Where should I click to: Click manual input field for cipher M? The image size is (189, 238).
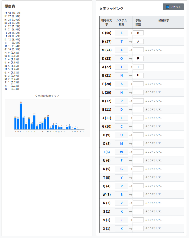[138, 50]
